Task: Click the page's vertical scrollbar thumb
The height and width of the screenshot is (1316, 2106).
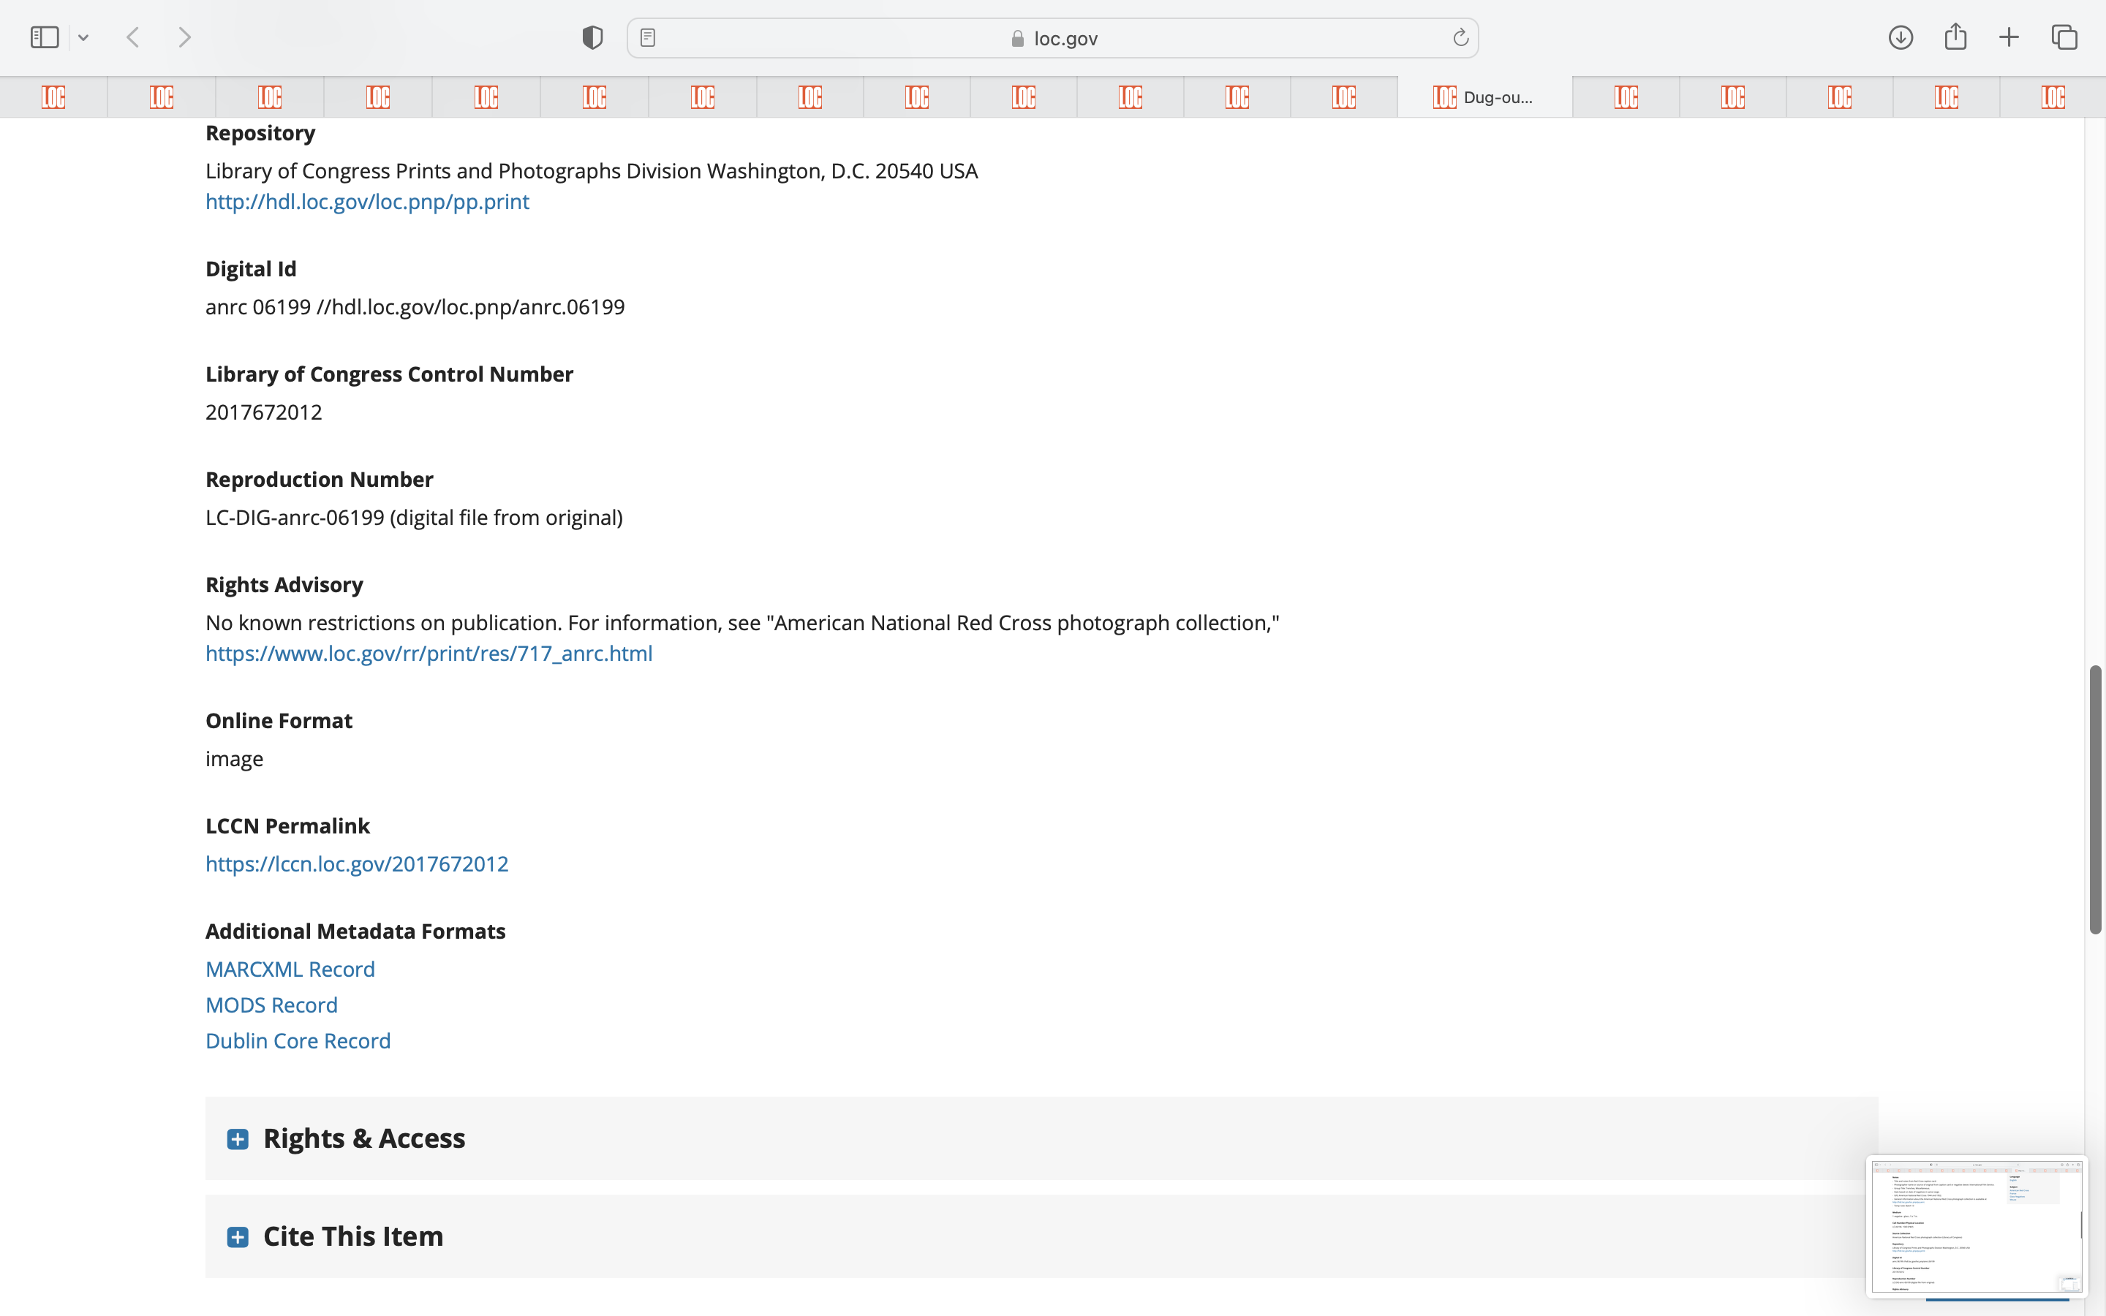Action: coord(2096,799)
